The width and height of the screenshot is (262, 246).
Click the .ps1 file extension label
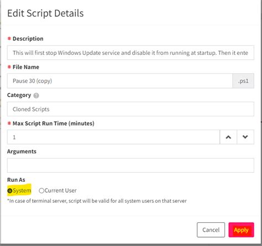tap(243, 81)
